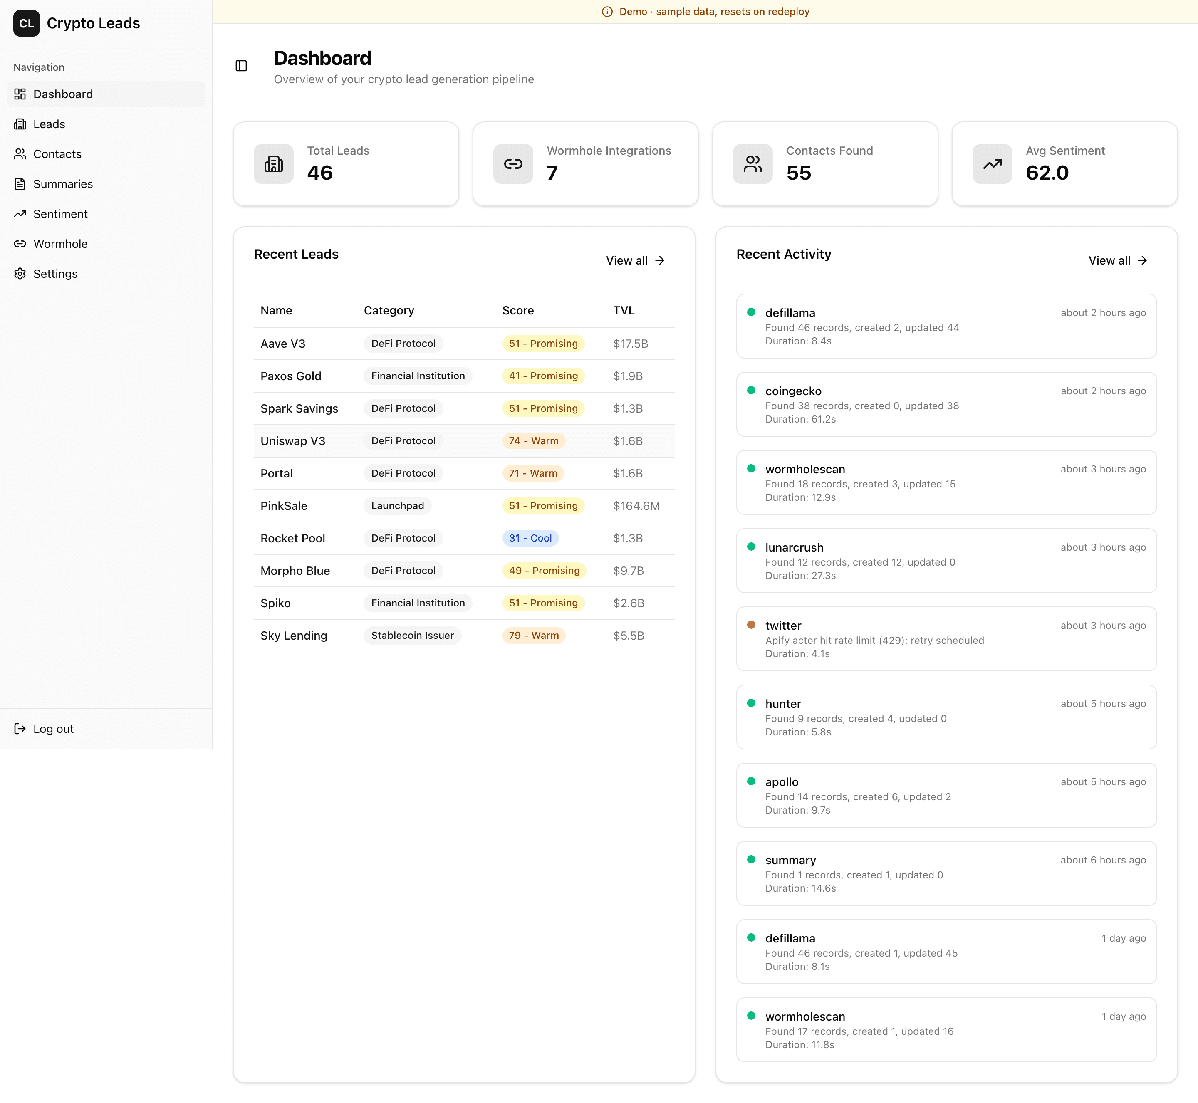Click the Crypto Leads title
The image size is (1198, 1103).
[x=93, y=23]
